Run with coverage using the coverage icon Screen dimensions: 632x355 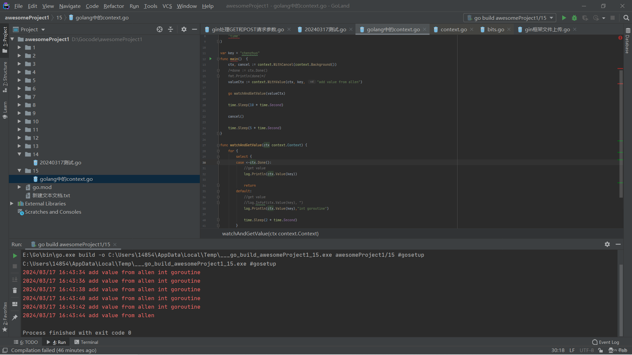click(586, 18)
